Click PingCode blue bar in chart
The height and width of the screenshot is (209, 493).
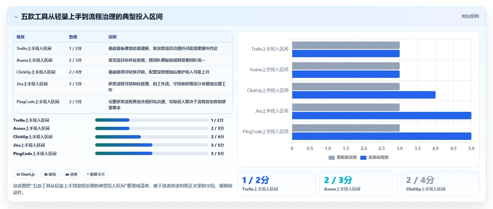click(x=381, y=136)
